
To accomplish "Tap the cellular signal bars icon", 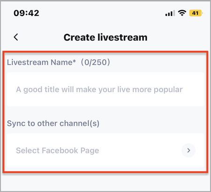I will (x=170, y=13).
